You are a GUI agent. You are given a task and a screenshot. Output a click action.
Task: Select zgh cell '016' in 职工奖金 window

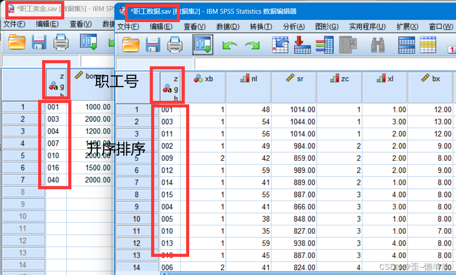click(x=56, y=168)
